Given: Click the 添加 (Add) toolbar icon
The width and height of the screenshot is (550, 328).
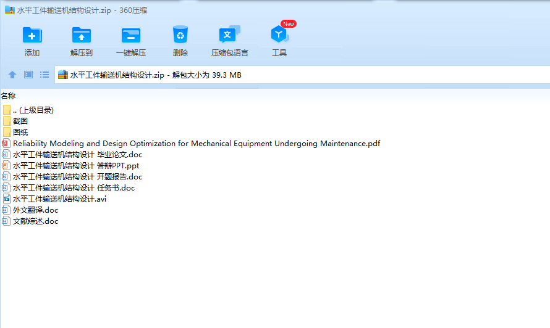Looking at the screenshot, I should (x=32, y=35).
